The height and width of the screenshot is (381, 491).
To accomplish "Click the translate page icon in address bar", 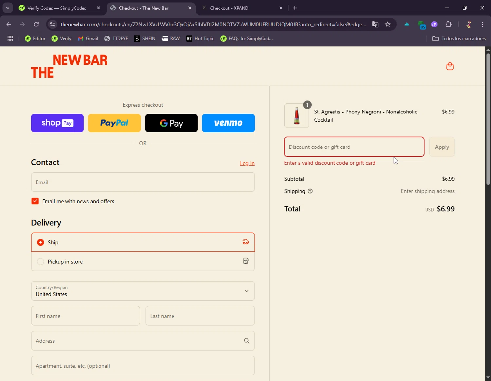I will click(x=375, y=24).
